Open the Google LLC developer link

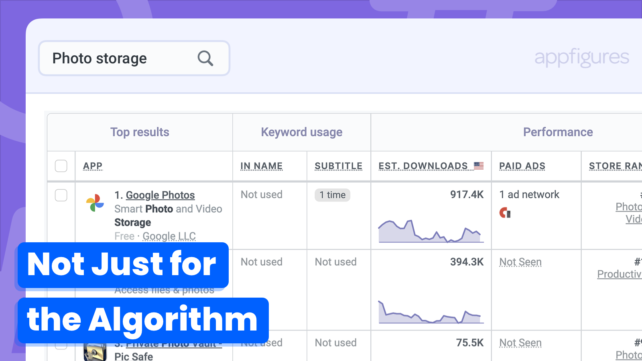click(x=169, y=236)
